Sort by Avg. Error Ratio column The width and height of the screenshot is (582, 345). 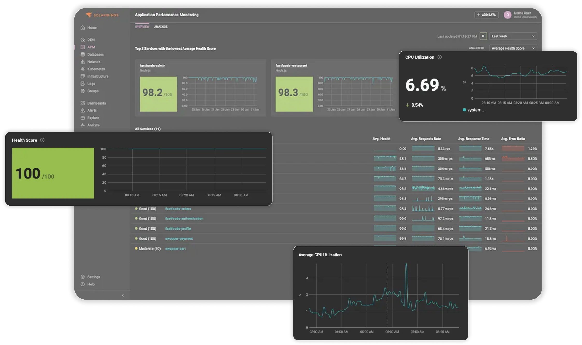click(x=513, y=139)
